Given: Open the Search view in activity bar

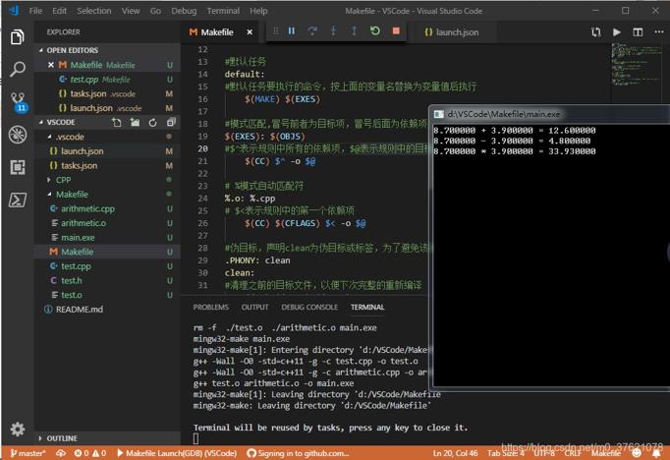Looking at the screenshot, I should pyautogui.click(x=17, y=69).
